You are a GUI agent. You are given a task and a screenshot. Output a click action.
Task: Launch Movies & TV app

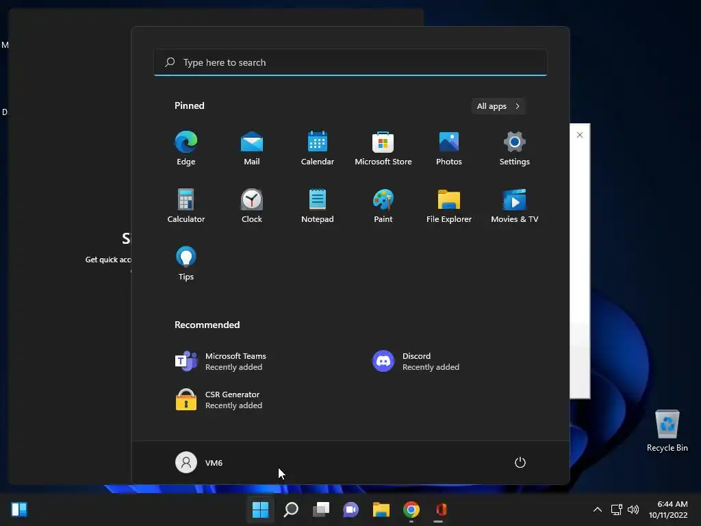click(x=515, y=205)
